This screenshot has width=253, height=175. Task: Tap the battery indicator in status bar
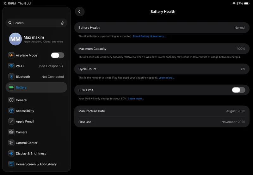247,3
